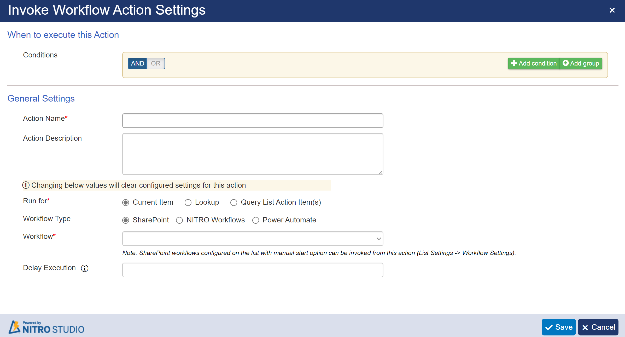Select the Query List Action Items radio button
Screen dimensions: 625x337
coord(233,203)
